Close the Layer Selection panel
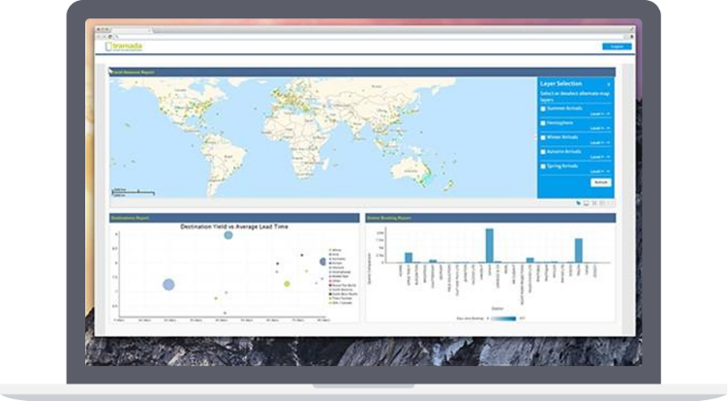The image size is (728, 401). tap(608, 85)
